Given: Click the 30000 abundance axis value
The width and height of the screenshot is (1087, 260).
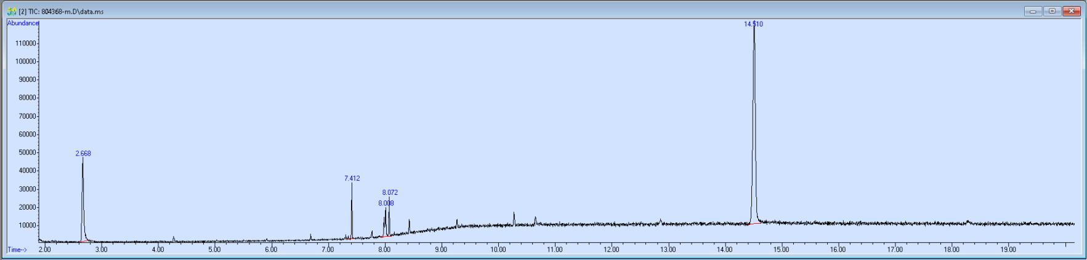Looking at the screenshot, I should click(27, 189).
